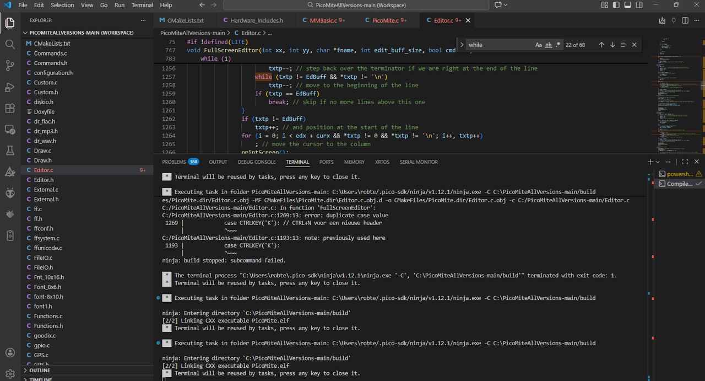Open the Terminal menu

[142, 5]
